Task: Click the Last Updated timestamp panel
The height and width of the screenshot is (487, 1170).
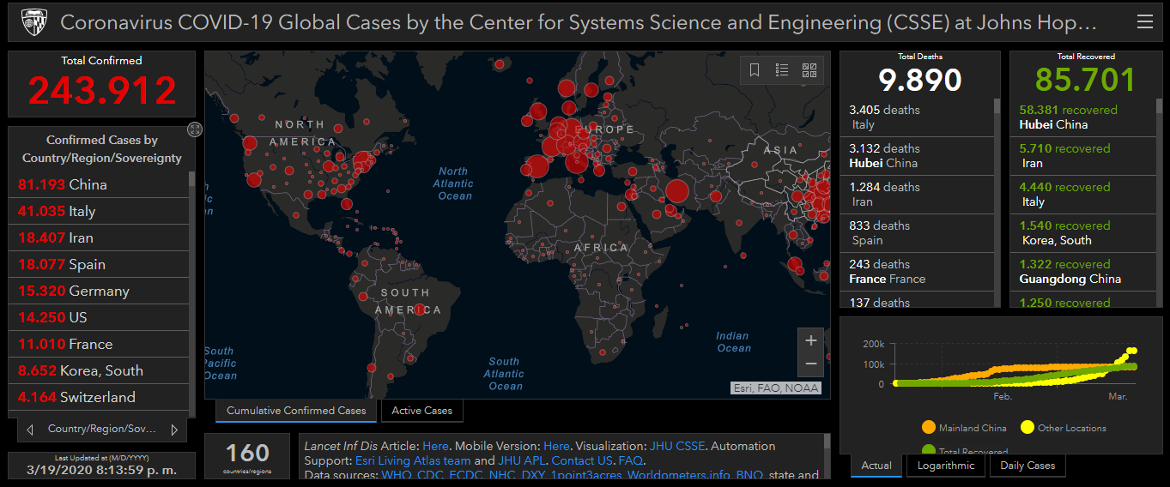Action: tap(101, 465)
